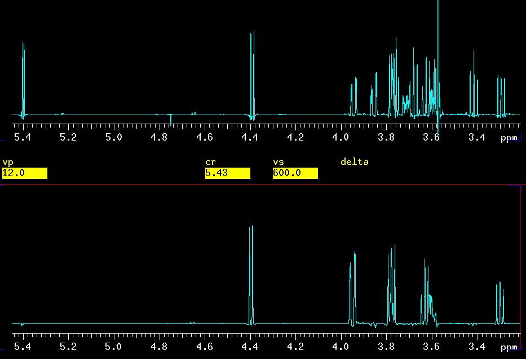Click the vp value field showing 12.0
Viewport: 526px width, 359px height.
24,173
